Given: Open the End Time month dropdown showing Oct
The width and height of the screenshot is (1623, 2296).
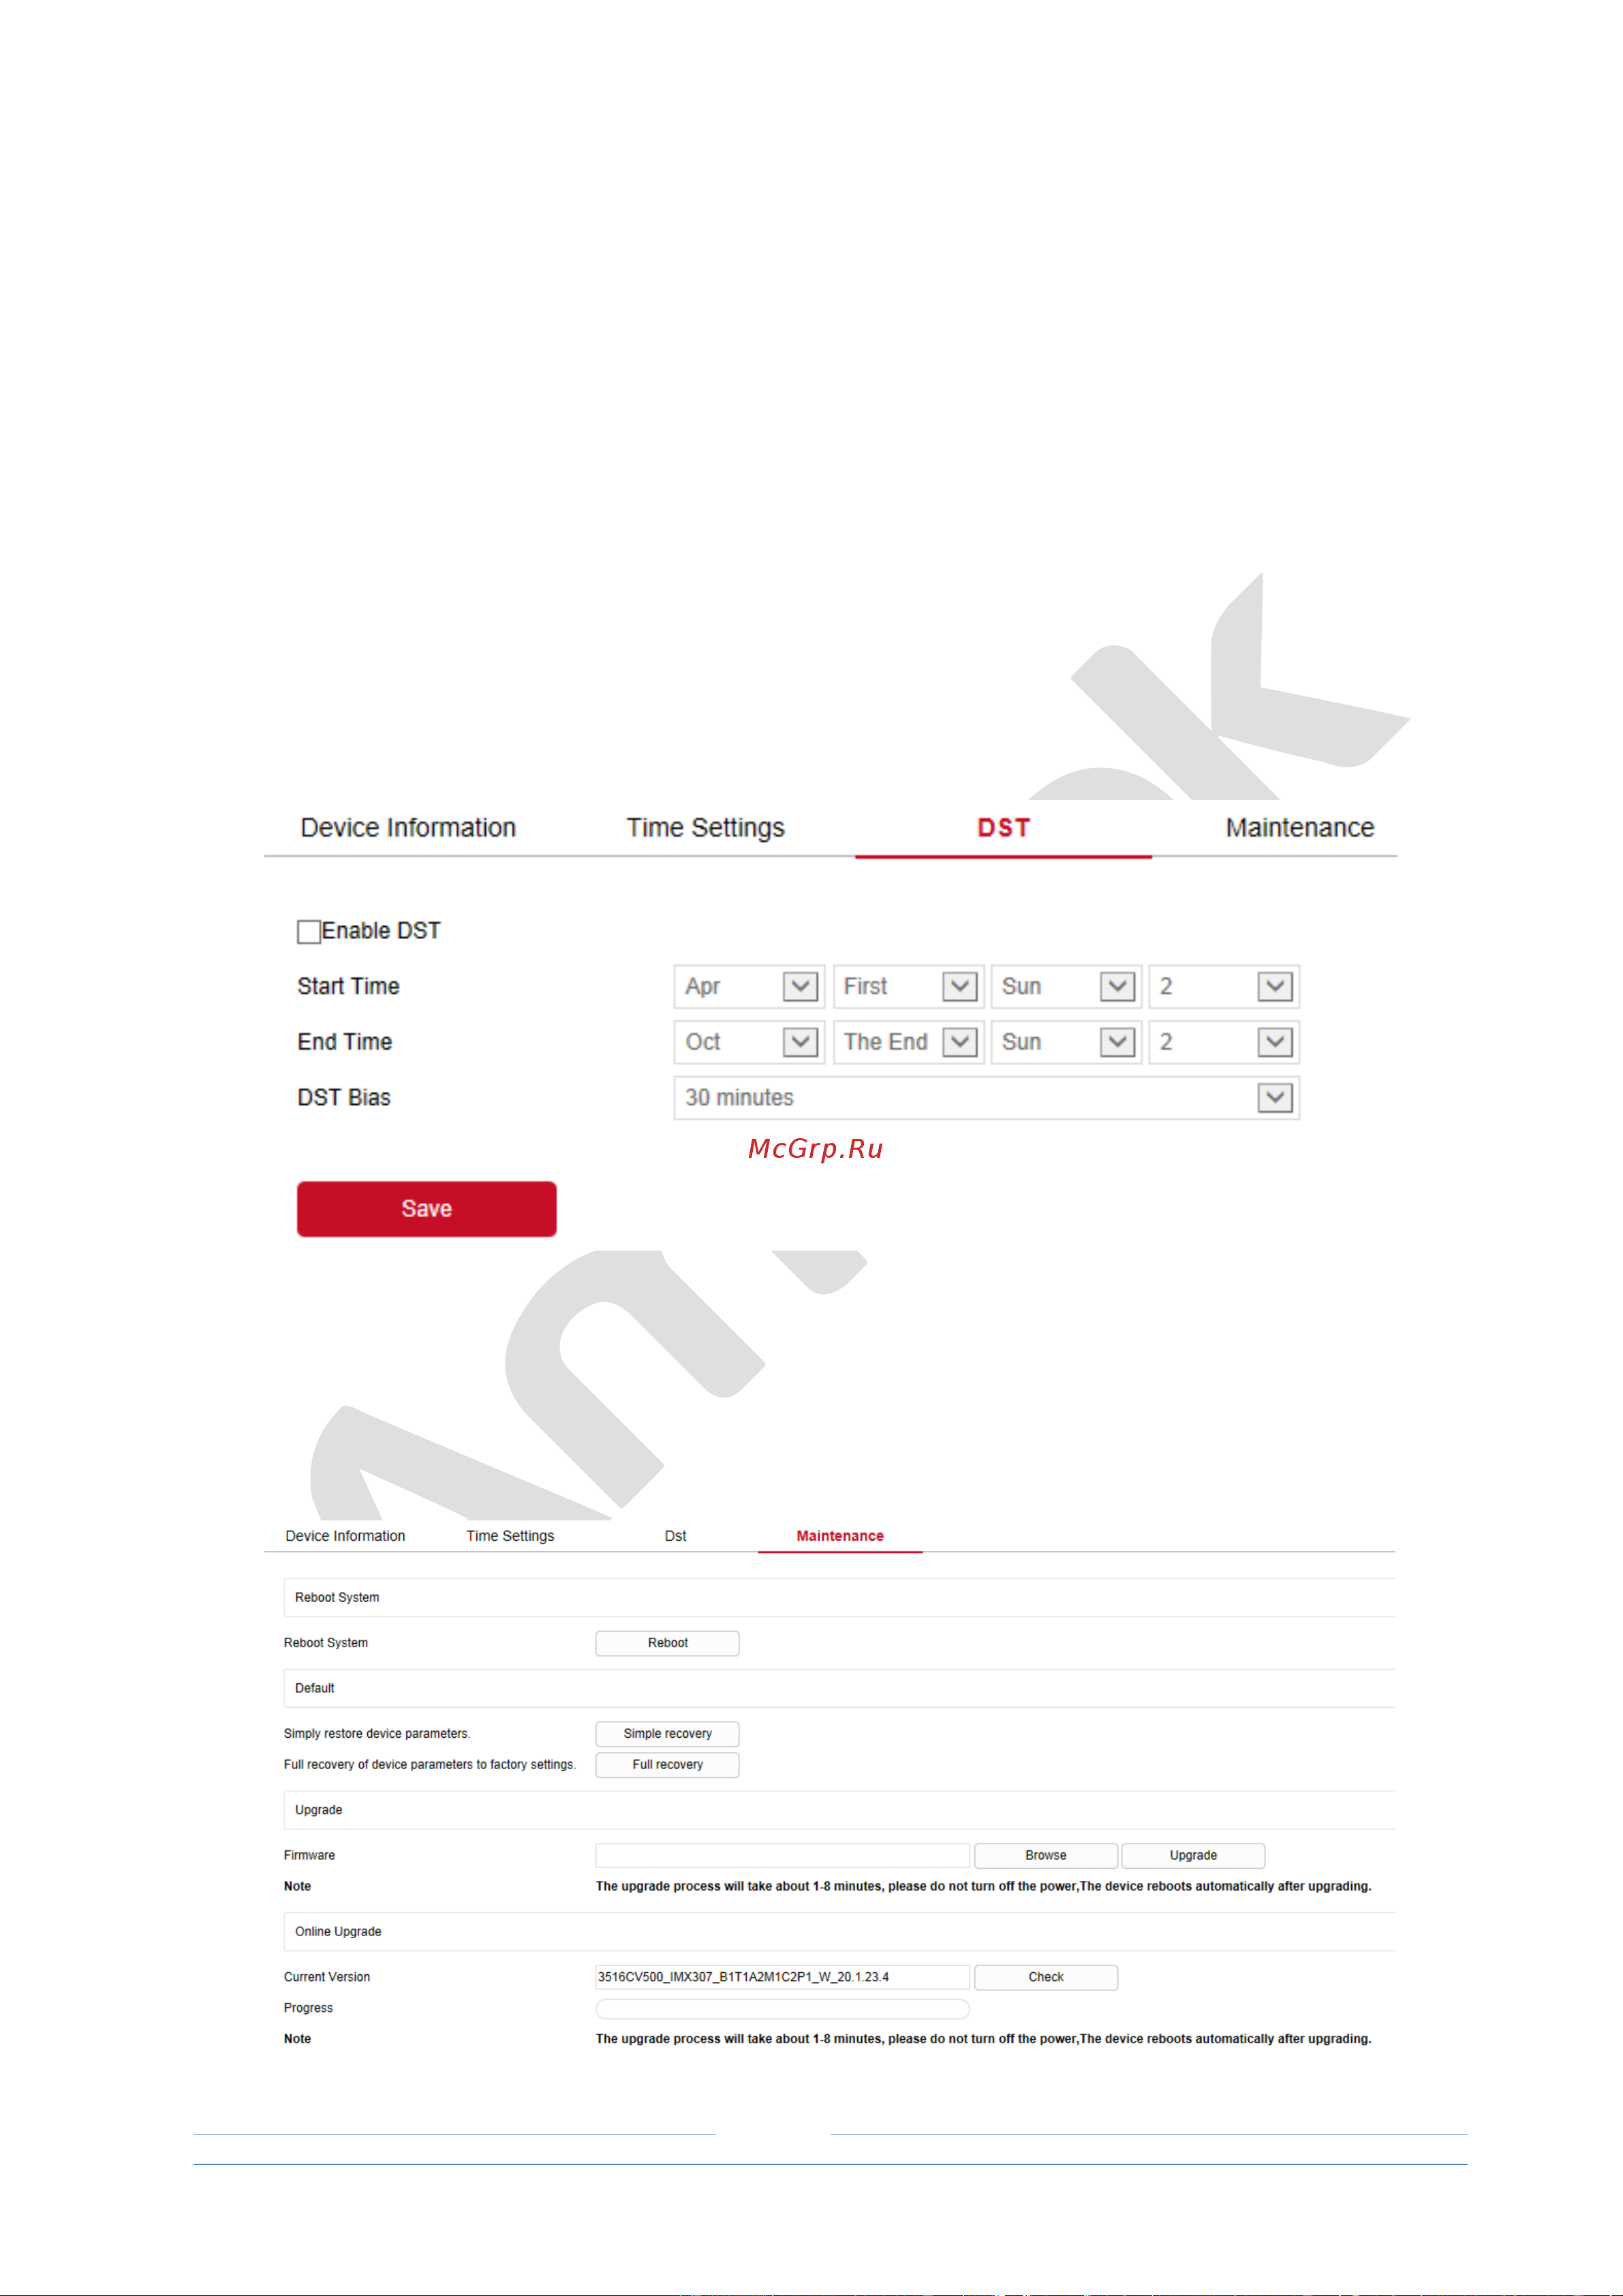Looking at the screenshot, I should [749, 1042].
